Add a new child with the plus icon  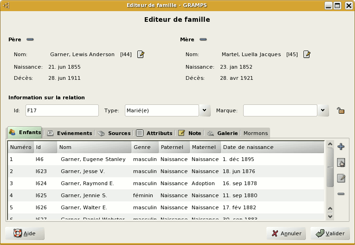pos(341,147)
